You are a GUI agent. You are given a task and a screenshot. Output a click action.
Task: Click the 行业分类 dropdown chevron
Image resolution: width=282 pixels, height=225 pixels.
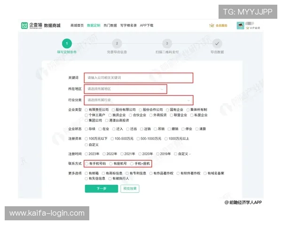click(188, 100)
